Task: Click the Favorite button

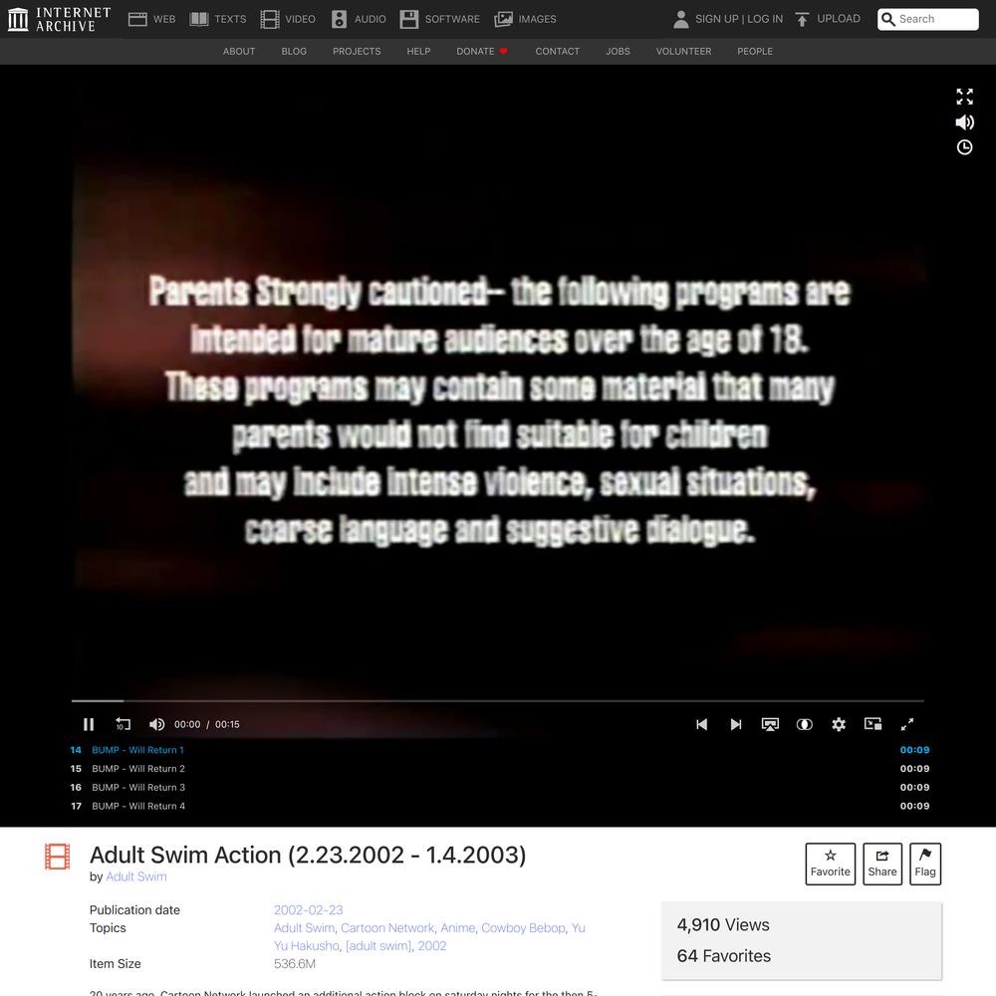Action: tap(831, 864)
